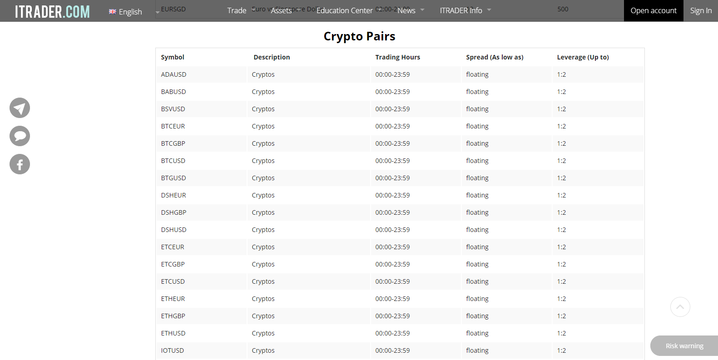Click the live chat bubble icon
718x360 pixels.
[20, 136]
